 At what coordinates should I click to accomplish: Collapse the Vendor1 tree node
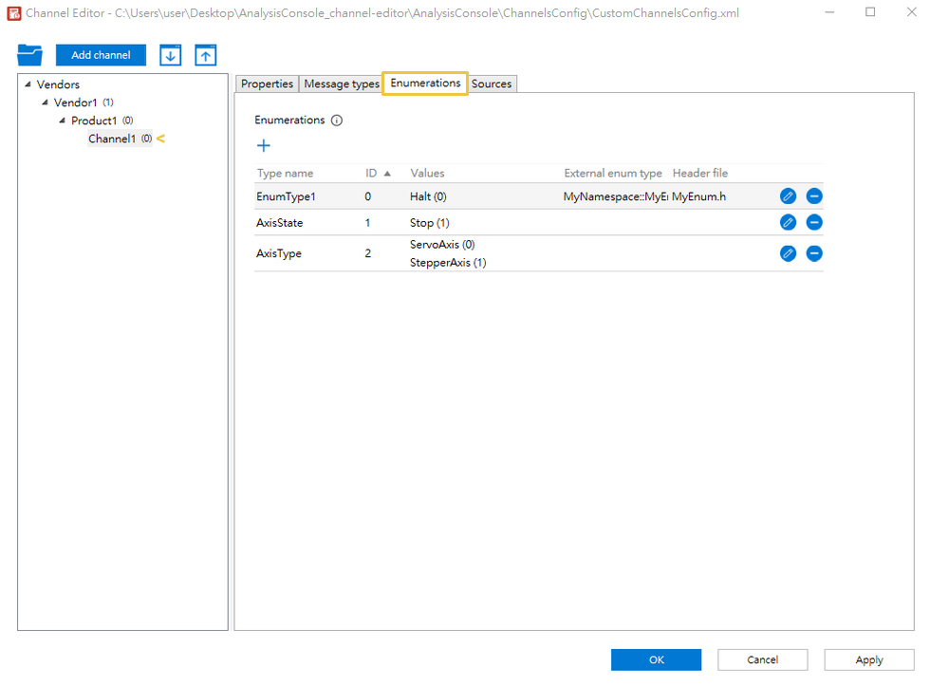click(45, 102)
